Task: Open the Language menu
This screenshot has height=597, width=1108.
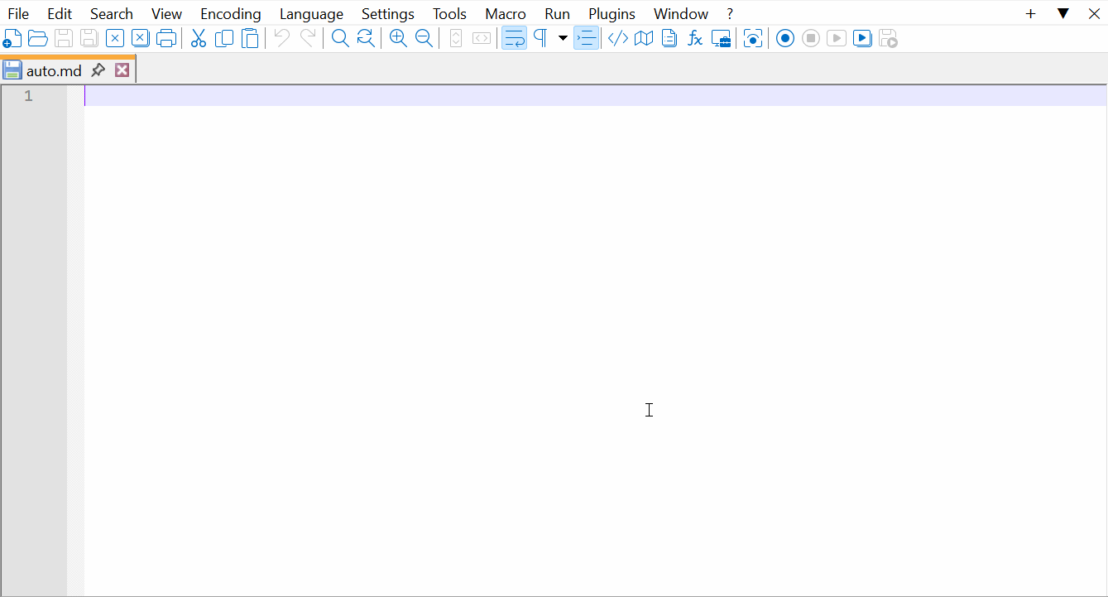Action: tap(311, 13)
